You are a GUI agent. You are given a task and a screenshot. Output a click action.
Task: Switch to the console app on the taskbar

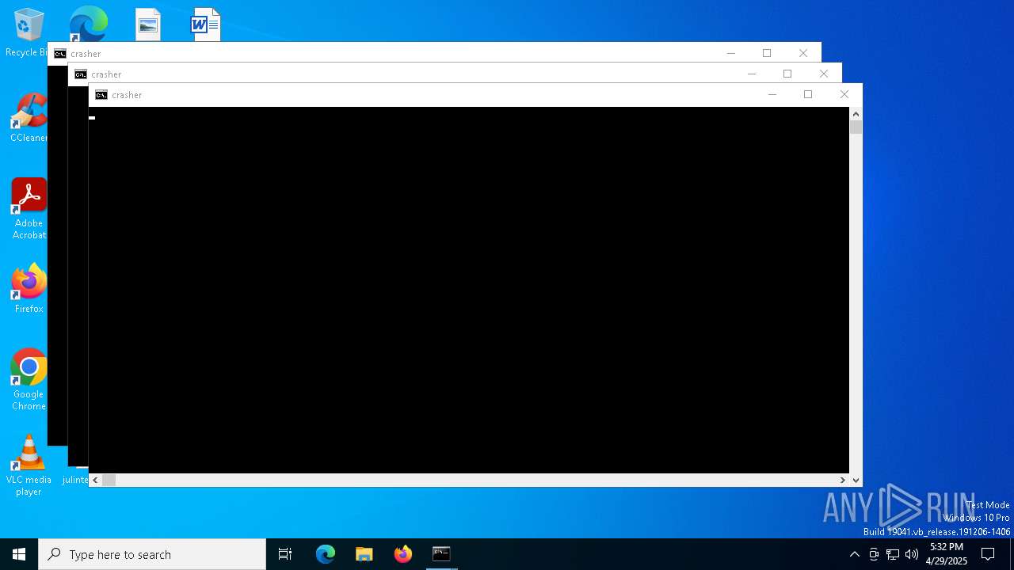441,554
